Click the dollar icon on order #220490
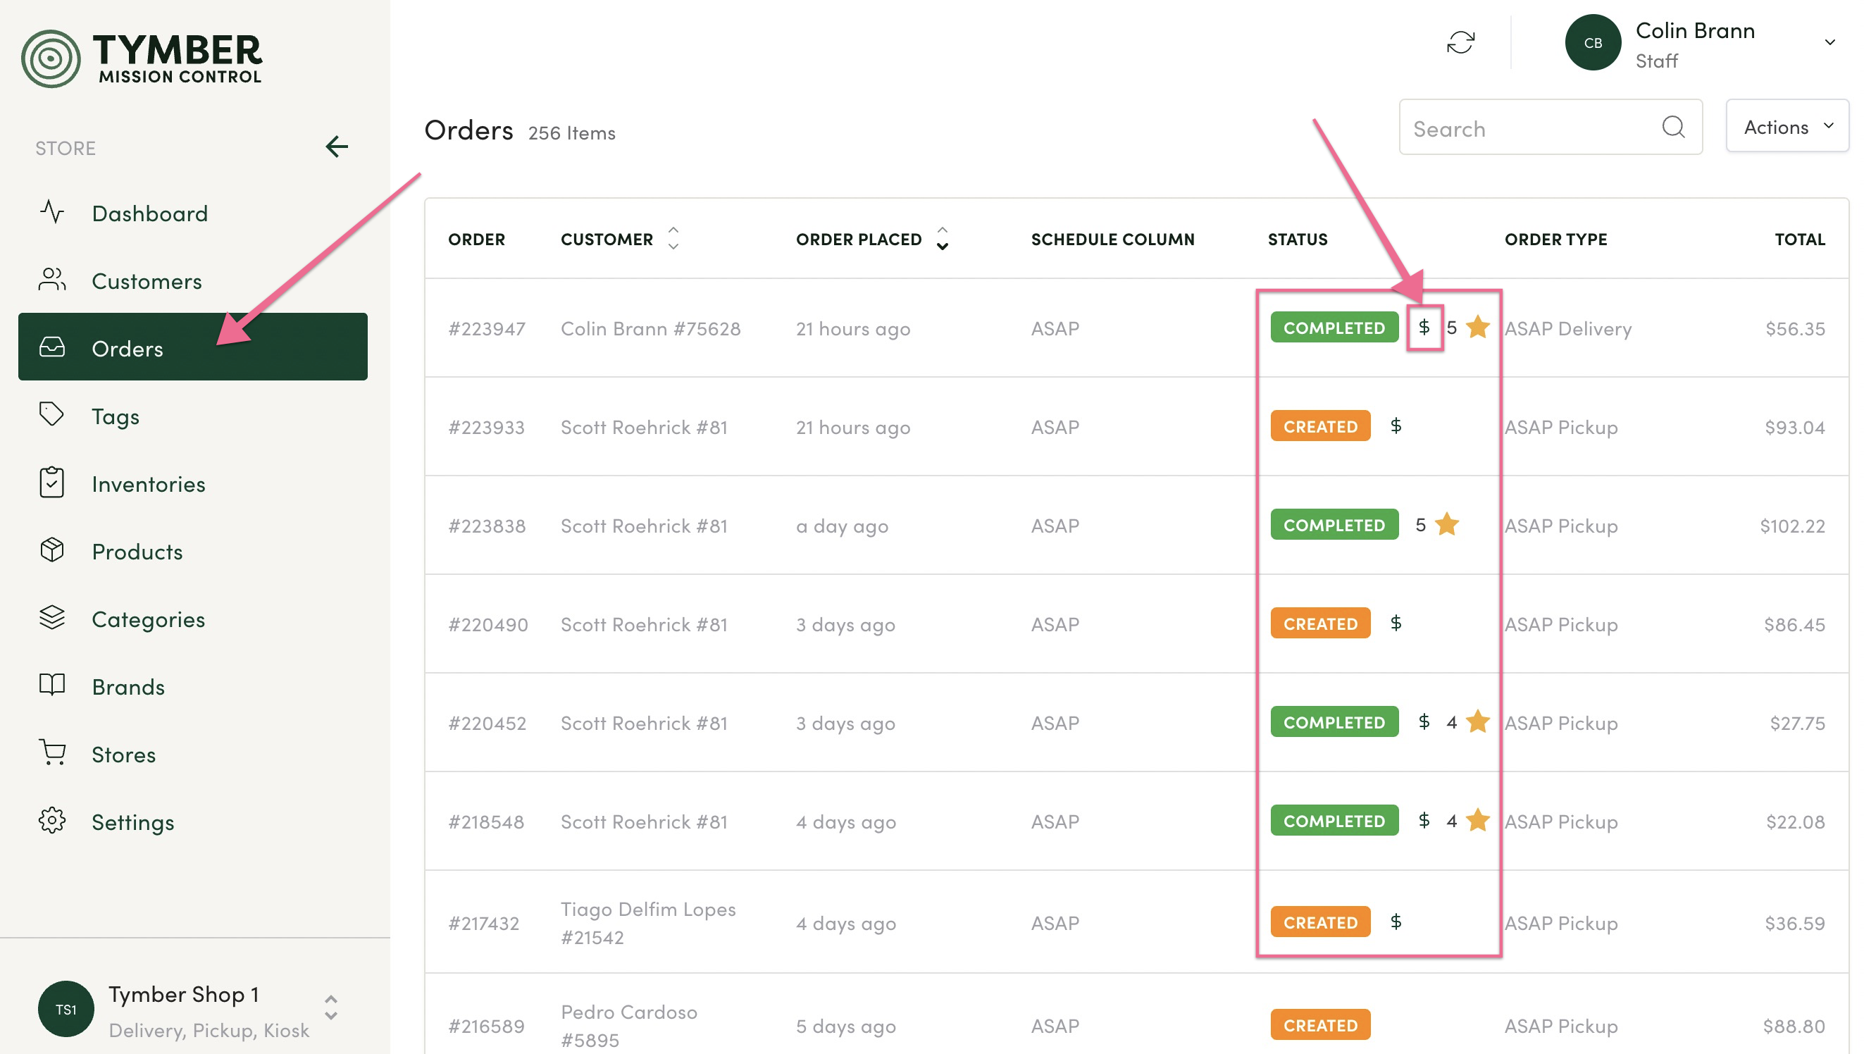1864x1054 pixels. click(1396, 624)
